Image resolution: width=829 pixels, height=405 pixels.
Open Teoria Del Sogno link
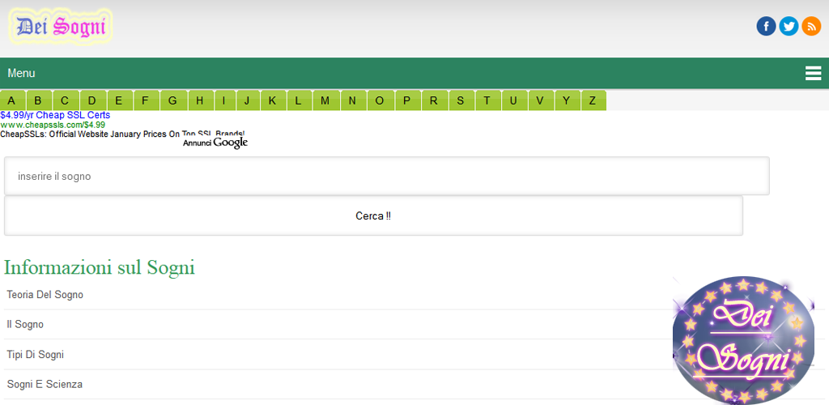(x=45, y=295)
